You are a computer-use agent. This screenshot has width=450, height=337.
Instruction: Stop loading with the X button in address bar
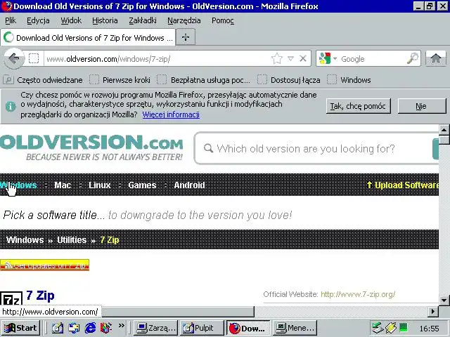coord(303,59)
